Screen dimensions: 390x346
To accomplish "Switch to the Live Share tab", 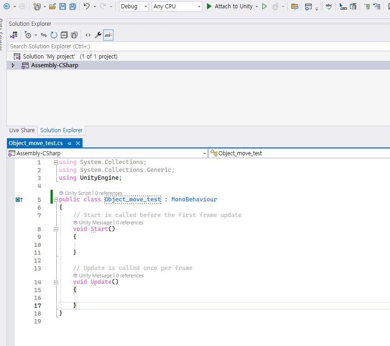I will click(22, 130).
